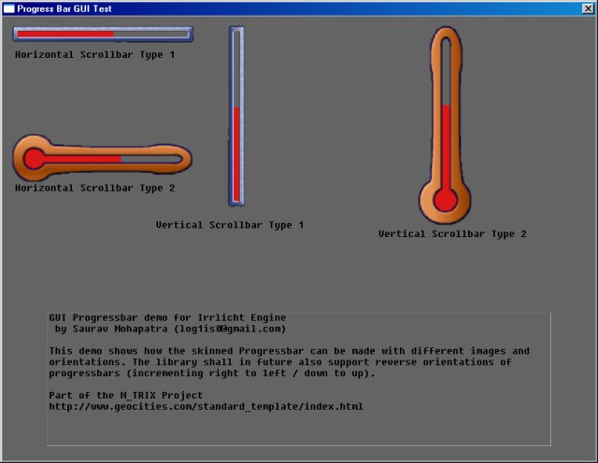Click the horizontal thermometer-style type 2 progress bar
Image resolution: width=598 pixels, height=463 pixels.
(102, 158)
